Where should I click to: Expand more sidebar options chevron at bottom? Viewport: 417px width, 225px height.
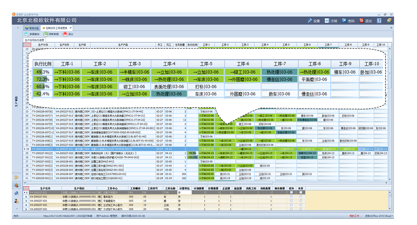tap(16, 209)
